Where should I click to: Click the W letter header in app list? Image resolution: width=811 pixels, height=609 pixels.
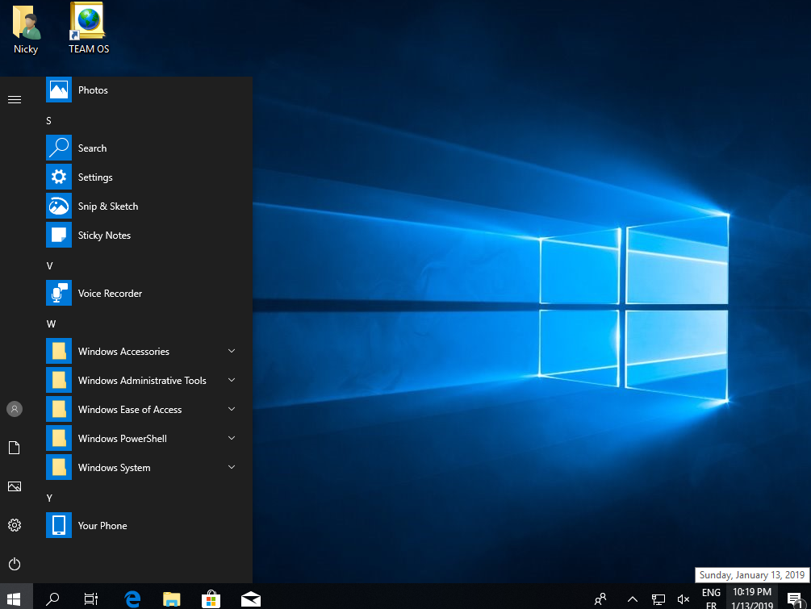[x=51, y=323]
